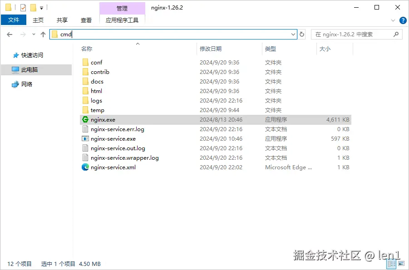This screenshot has height=270, width=409.
Task: Click the 12 个项目 status bar text
Action: pyautogui.click(x=20, y=264)
